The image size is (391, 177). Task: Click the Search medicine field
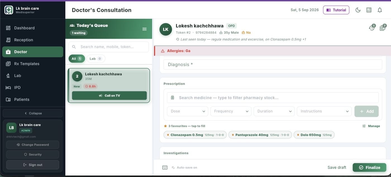point(273,98)
